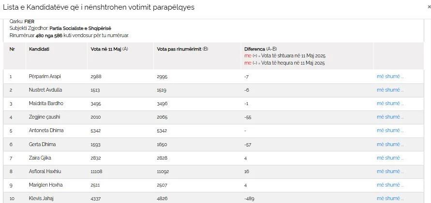Click 'Vota pas rinumërimit' column header
The width and height of the screenshot is (431, 203).
pyautogui.click(x=182, y=49)
